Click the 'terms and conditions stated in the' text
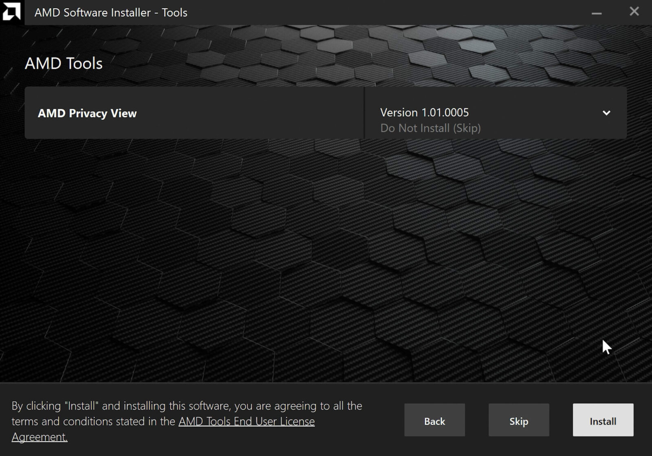 [94, 421]
